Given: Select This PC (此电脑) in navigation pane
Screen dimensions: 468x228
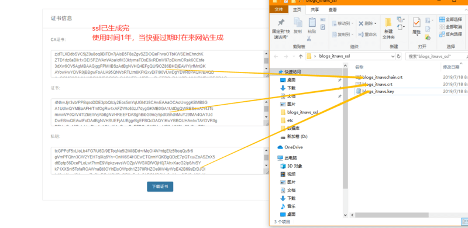Looking at the screenshot, I should 287,158.
